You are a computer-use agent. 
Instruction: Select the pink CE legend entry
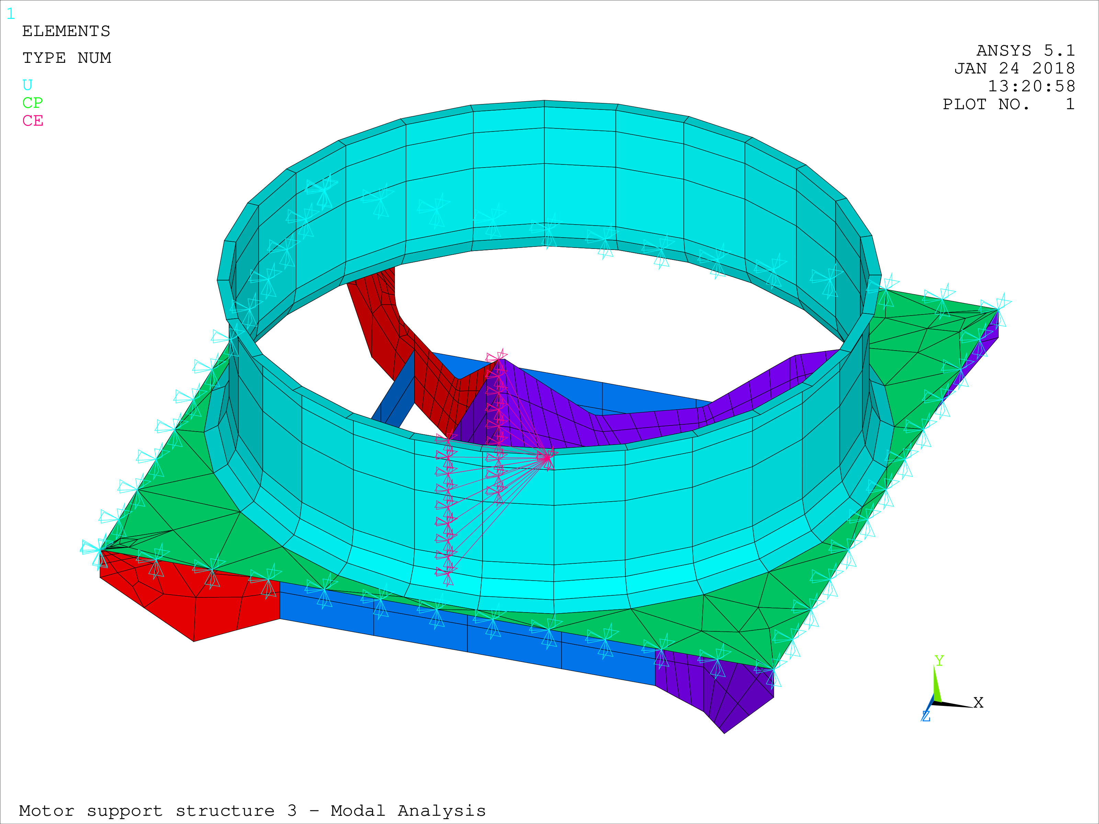point(33,121)
